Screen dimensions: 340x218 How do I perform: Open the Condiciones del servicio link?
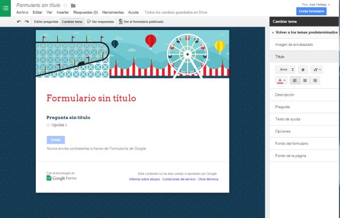click(179, 179)
